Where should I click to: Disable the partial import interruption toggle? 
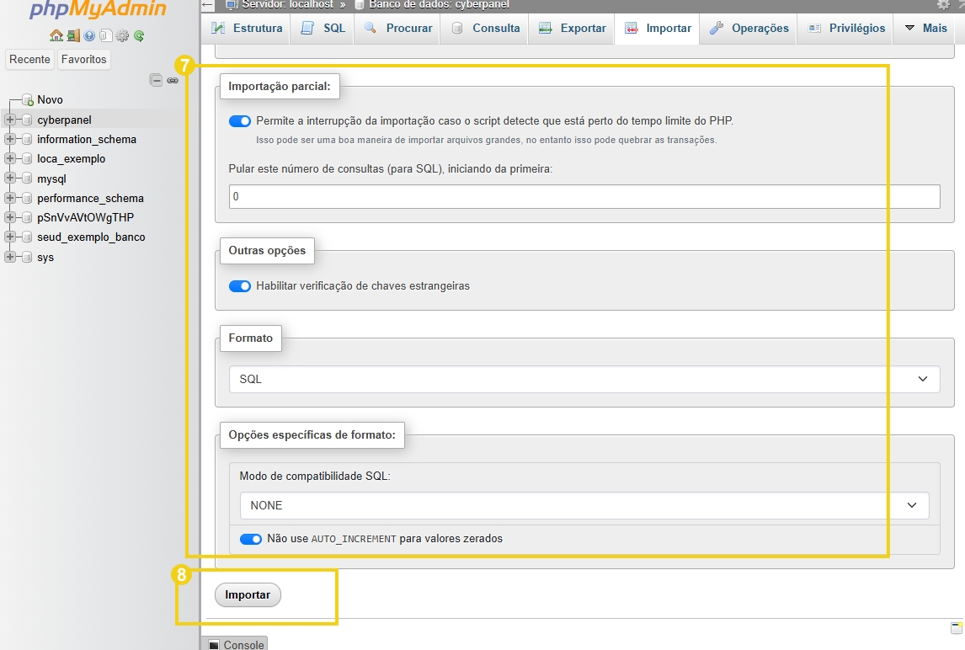click(240, 120)
